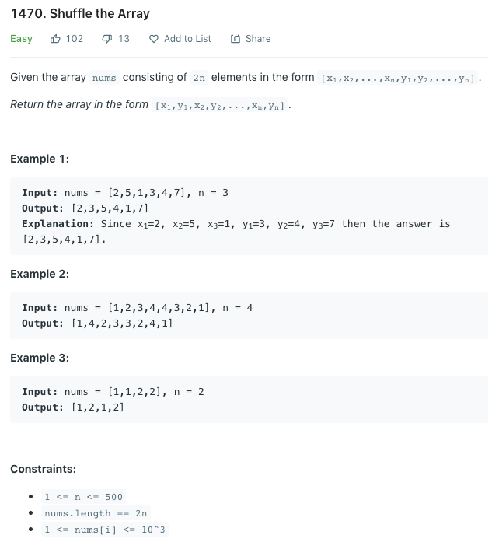The width and height of the screenshot is (499, 556).
Task: Click the 1 <= nums[i] <= 10^3 constraint
Action: (105, 530)
